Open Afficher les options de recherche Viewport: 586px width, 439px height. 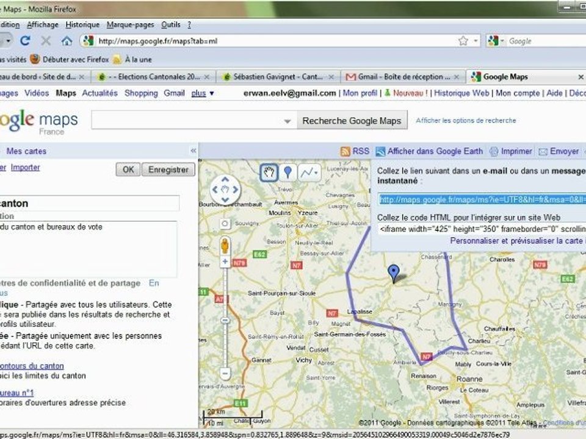[x=466, y=121]
